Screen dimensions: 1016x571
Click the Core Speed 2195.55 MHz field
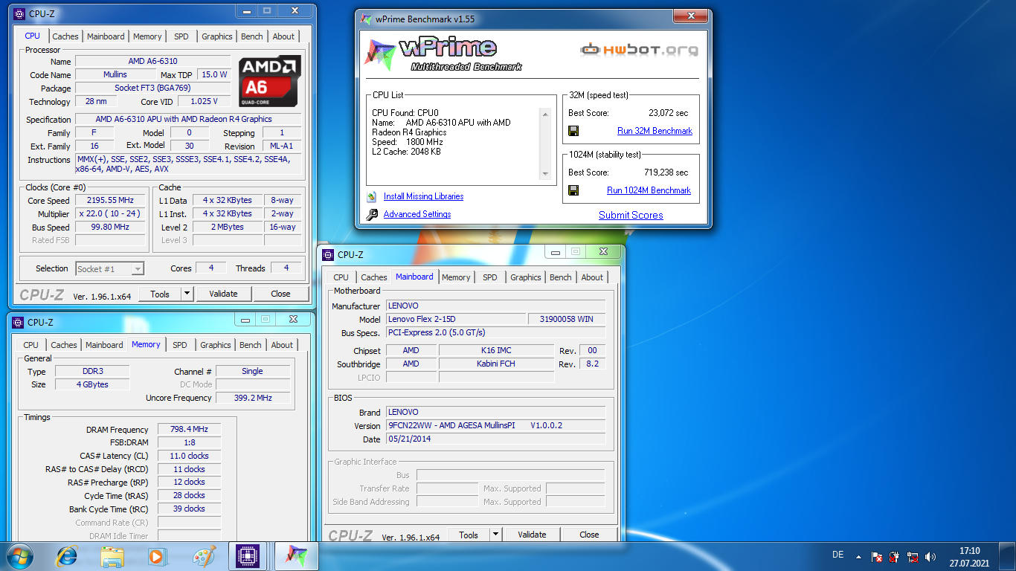(x=112, y=201)
